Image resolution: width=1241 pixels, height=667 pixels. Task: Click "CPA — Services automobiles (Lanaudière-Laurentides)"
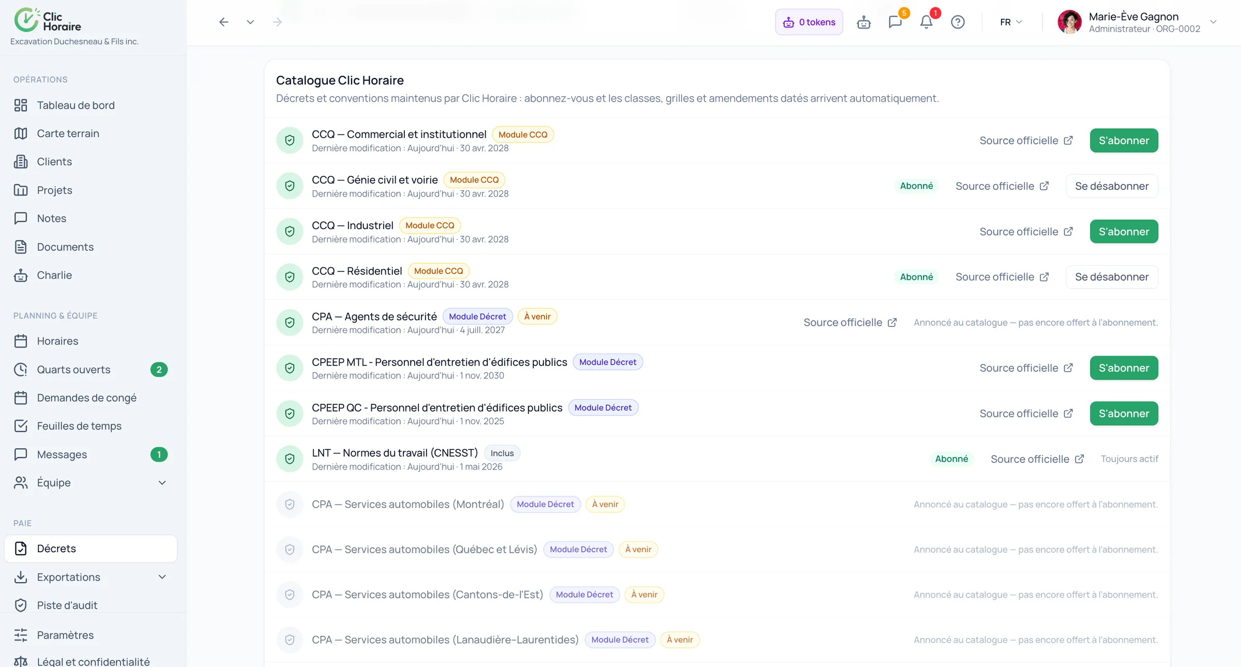click(445, 640)
